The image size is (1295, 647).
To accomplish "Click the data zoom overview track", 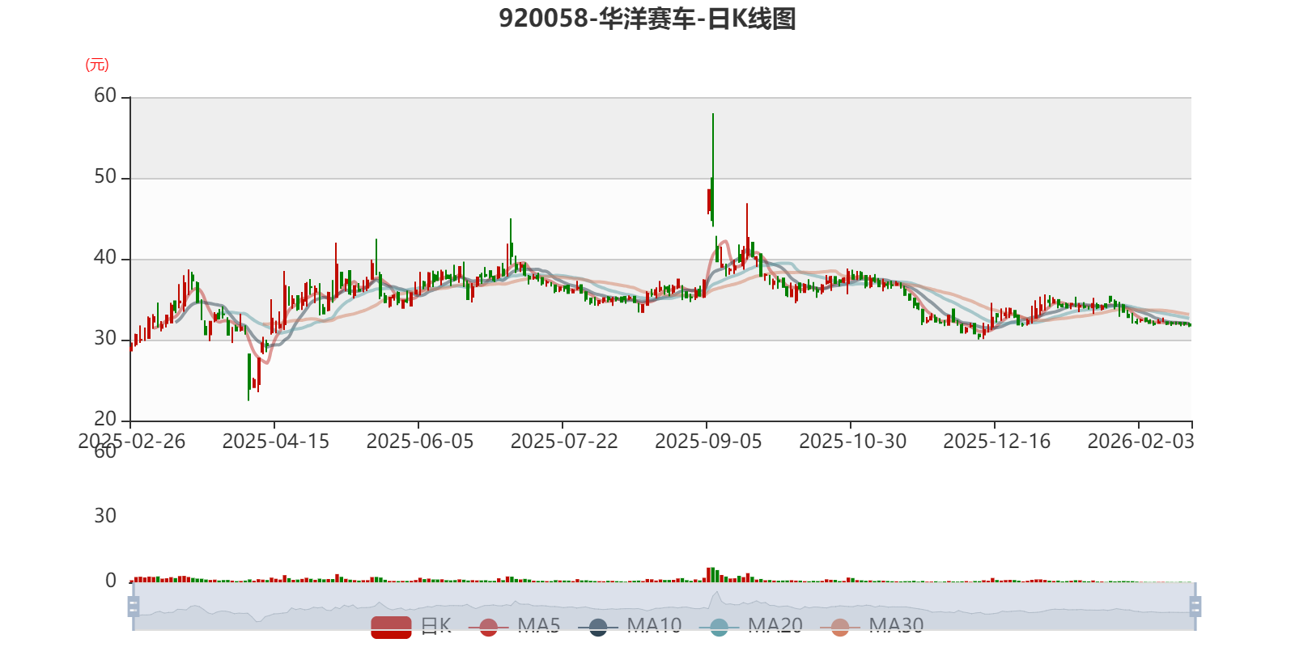I will coord(664,606).
